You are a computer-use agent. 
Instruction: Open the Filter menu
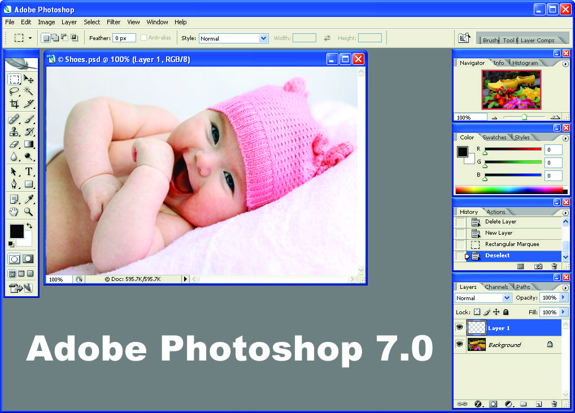(x=114, y=22)
